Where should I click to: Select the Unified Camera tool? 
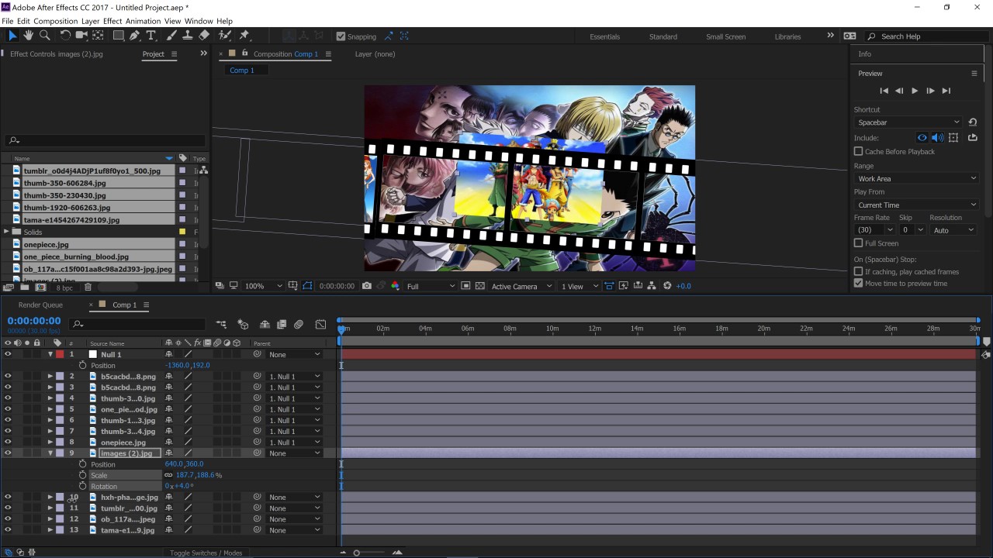(x=81, y=36)
